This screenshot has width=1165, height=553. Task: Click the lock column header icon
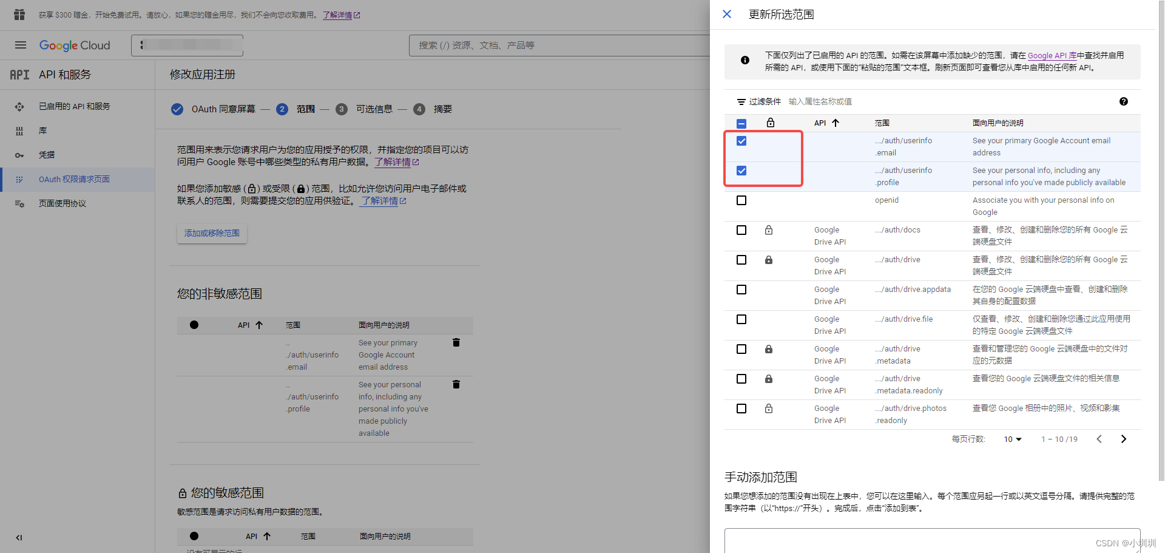[771, 123]
